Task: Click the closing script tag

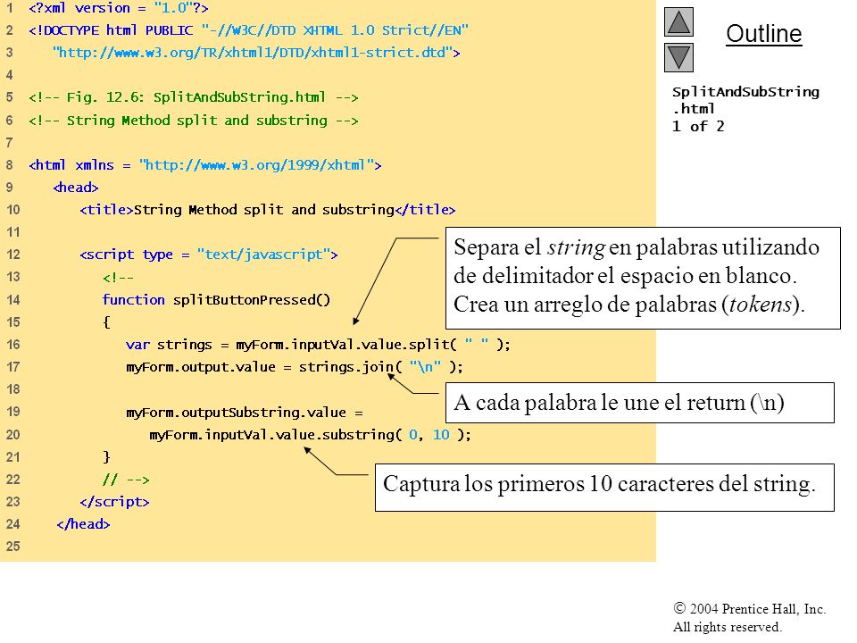Action: [x=114, y=502]
